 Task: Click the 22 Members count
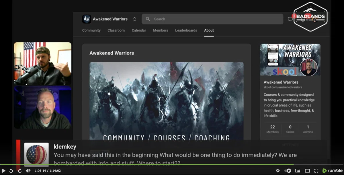coord(272,129)
